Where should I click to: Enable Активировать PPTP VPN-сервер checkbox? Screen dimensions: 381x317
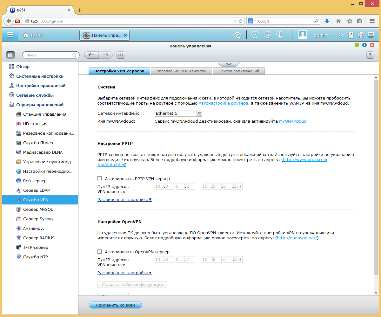point(100,178)
